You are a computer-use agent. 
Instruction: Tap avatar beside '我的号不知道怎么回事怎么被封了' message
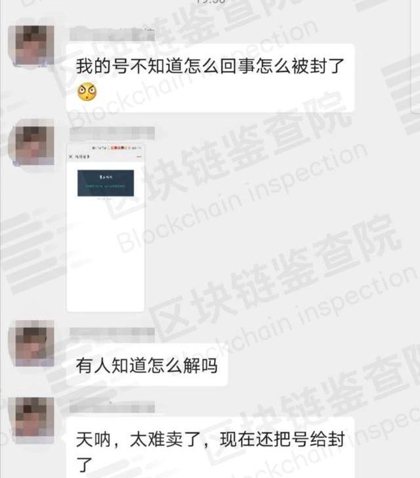35,45
